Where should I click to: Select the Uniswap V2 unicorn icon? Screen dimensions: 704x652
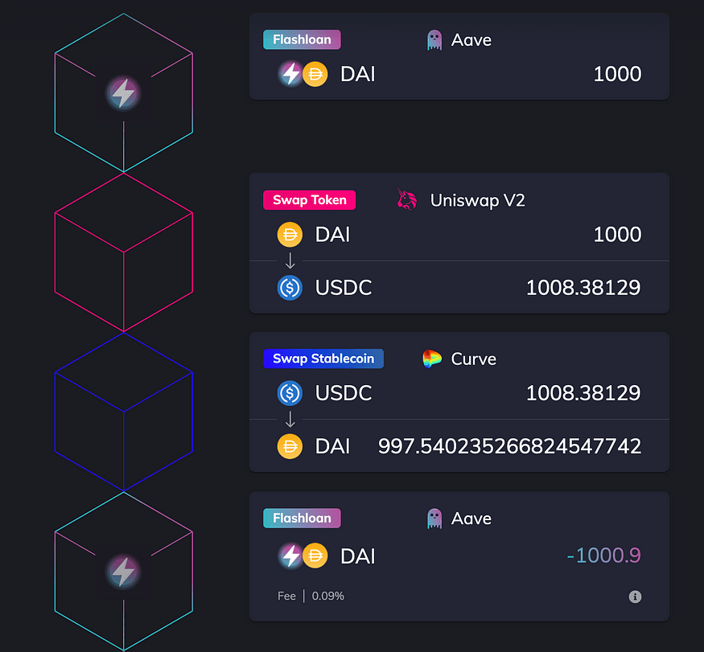pos(407,200)
